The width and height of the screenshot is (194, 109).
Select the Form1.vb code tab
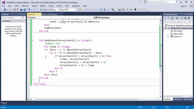(31, 14)
